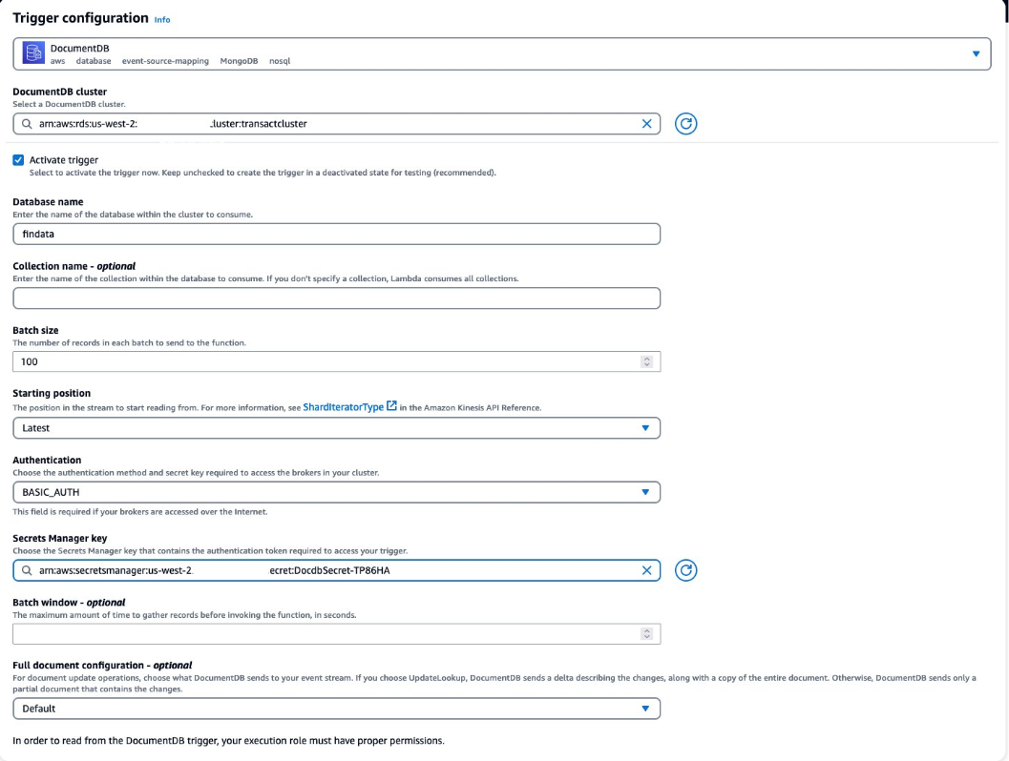Click the search icon in Secrets Manager key field
This screenshot has width=1009, height=761.
pyautogui.click(x=27, y=570)
